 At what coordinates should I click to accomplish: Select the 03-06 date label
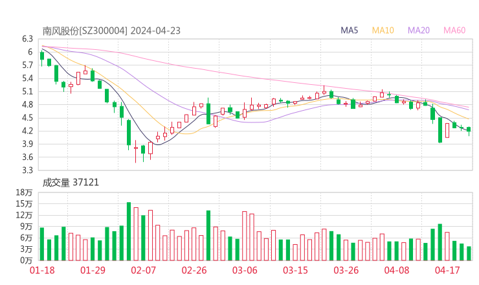pyautogui.click(x=245, y=270)
